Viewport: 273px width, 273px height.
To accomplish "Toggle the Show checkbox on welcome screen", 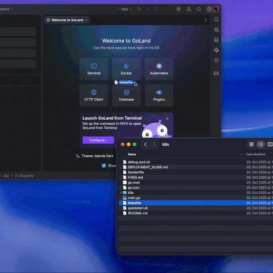I will click(x=104, y=166).
